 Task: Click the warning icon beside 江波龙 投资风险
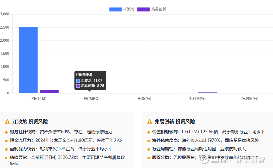point(8,121)
